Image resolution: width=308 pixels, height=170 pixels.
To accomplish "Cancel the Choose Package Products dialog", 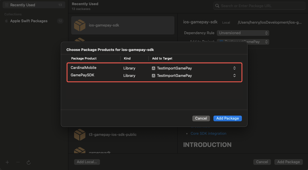I will pyautogui.click(x=201, y=118).
